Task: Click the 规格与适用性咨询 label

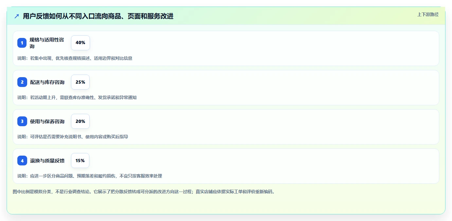Action: pyautogui.click(x=47, y=43)
